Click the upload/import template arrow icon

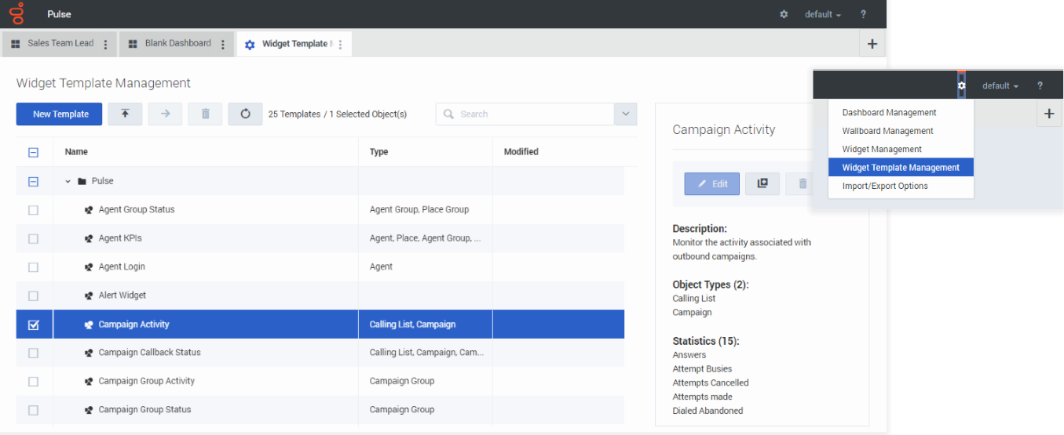click(125, 114)
